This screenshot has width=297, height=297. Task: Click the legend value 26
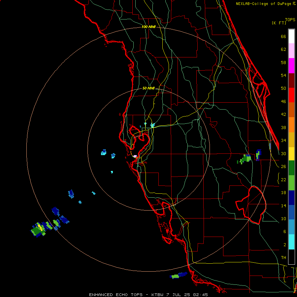coord(283,167)
